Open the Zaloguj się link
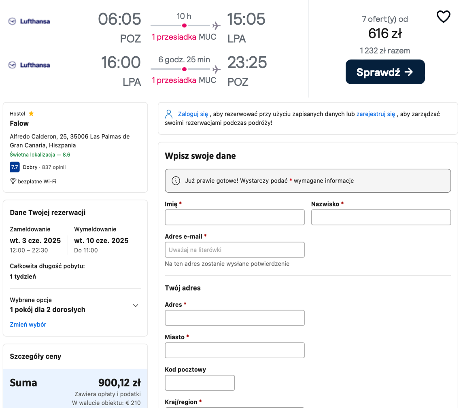The width and height of the screenshot is (461, 408). click(x=193, y=114)
